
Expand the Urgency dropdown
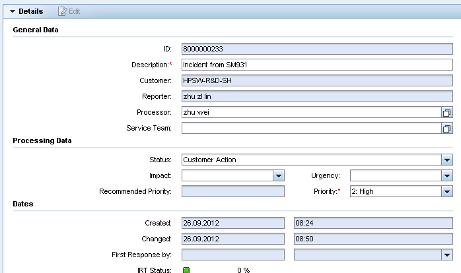[x=447, y=176]
